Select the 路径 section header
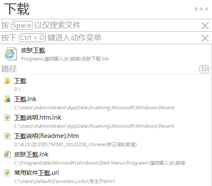 pos(106,69)
